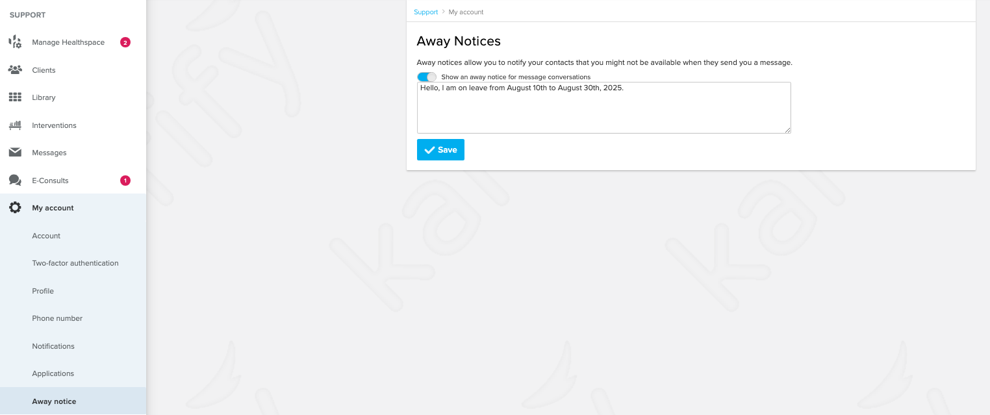The image size is (990, 415).
Task: Click the Manage Healthspace icon
Action: click(15, 42)
